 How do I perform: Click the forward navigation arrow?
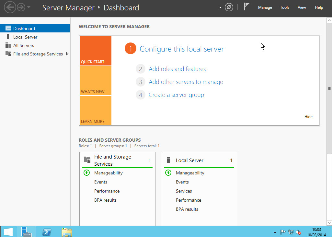click(21, 7)
